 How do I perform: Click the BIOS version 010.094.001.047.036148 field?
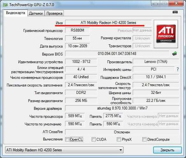117,54
